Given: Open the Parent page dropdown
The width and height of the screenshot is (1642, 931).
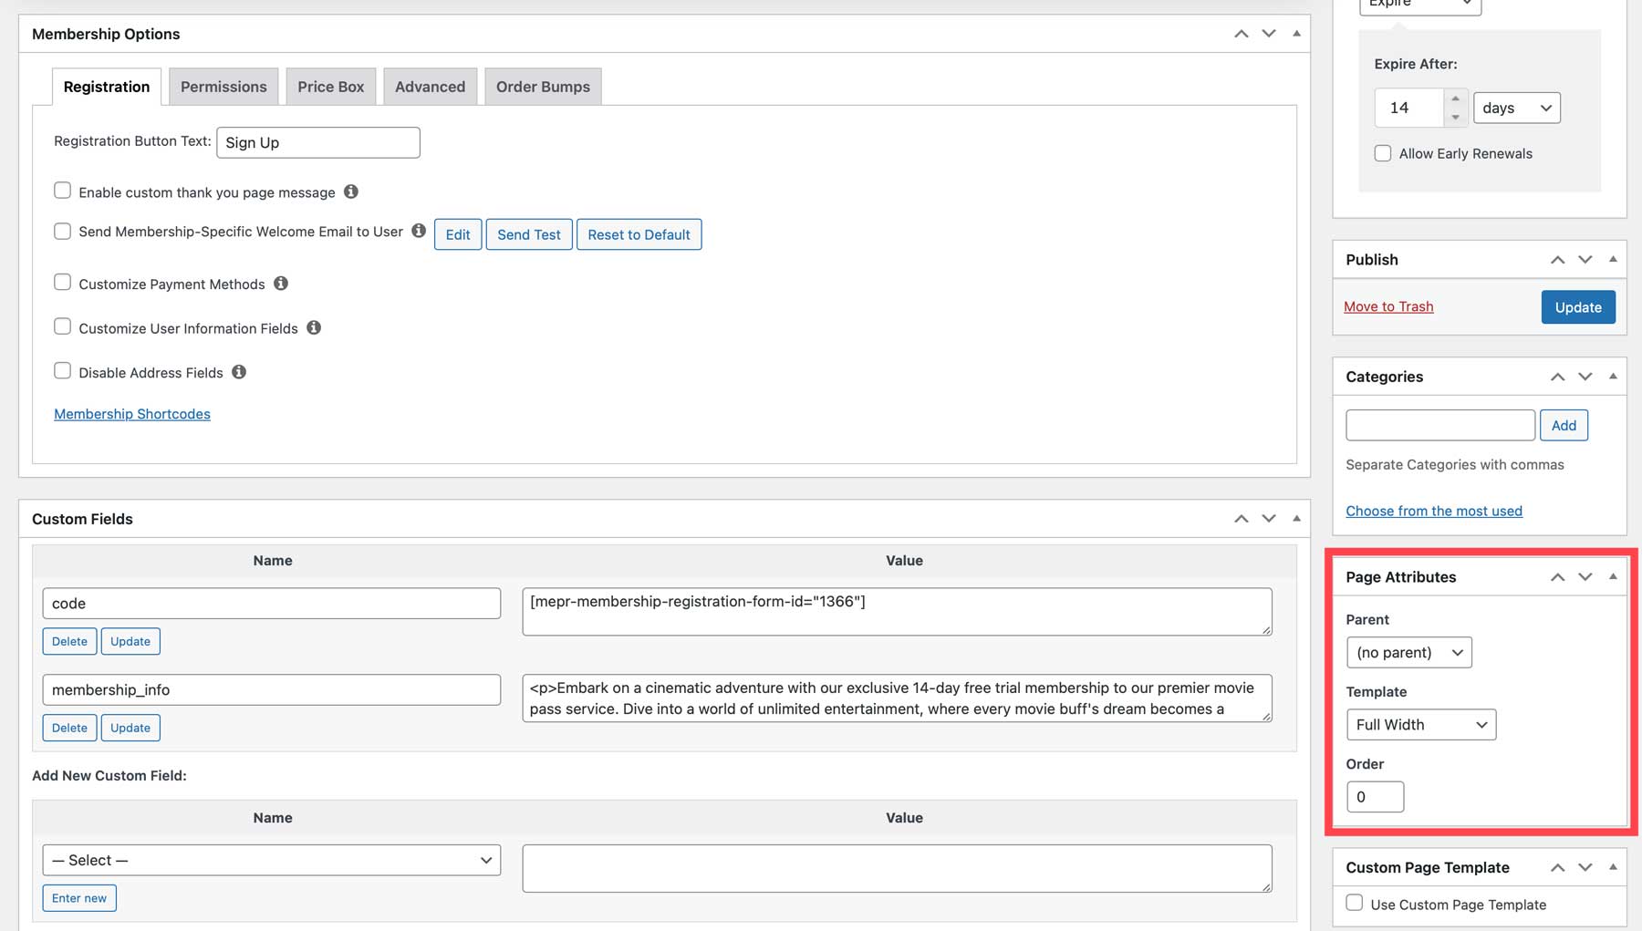Looking at the screenshot, I should [x=1408, y=653].
